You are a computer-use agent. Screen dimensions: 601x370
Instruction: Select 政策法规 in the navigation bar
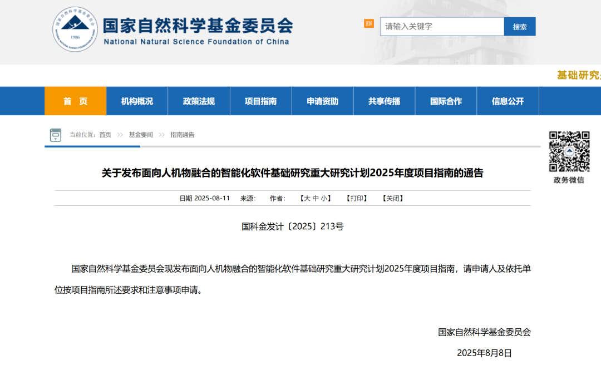click(x=199, y=101)
